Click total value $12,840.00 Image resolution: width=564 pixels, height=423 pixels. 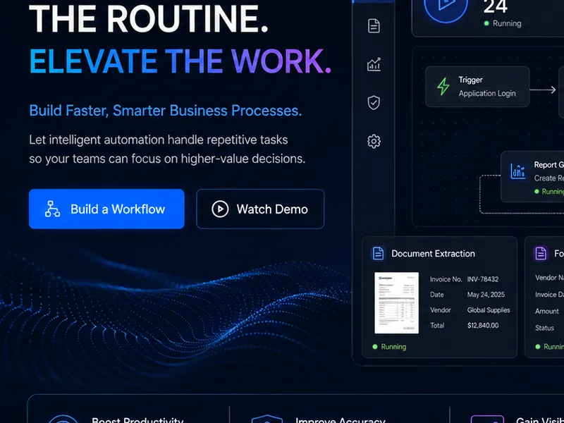(483, 326)
